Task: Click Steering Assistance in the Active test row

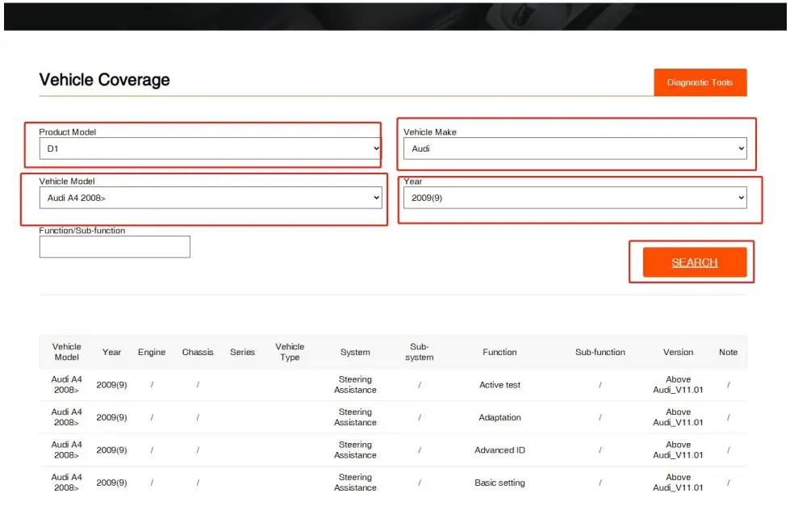Action: tap(355, 384)
